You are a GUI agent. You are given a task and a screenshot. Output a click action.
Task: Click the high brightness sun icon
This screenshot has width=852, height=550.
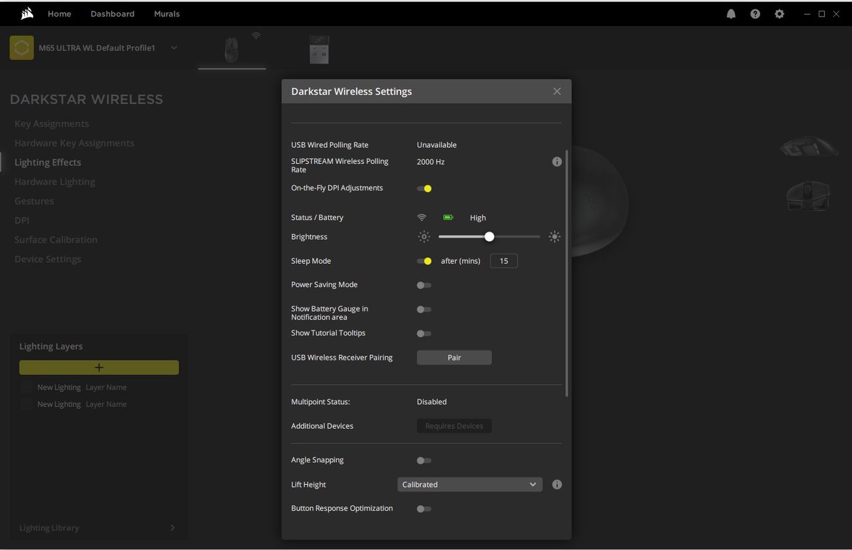[554, 237]
